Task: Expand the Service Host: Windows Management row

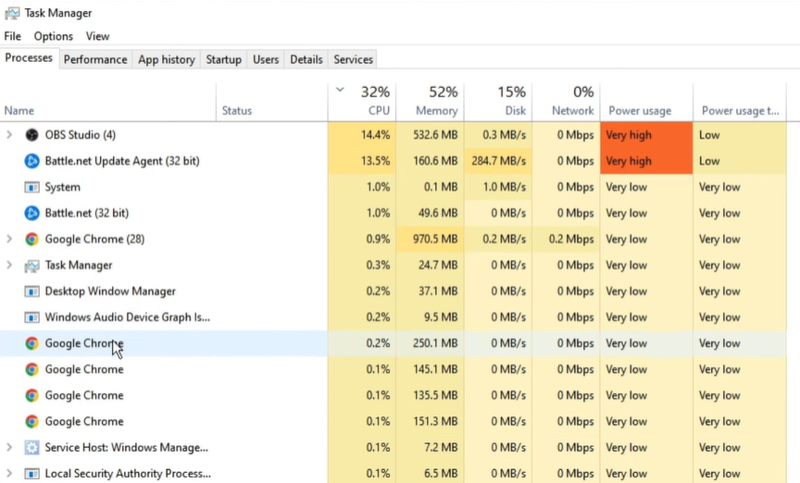Action: click(10, 448)
